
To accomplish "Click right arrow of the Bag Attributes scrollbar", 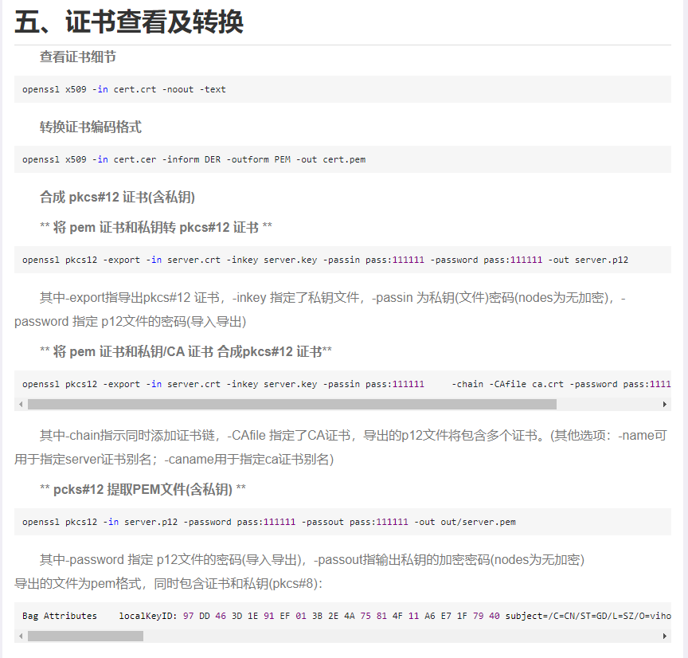I will (665, 636).
